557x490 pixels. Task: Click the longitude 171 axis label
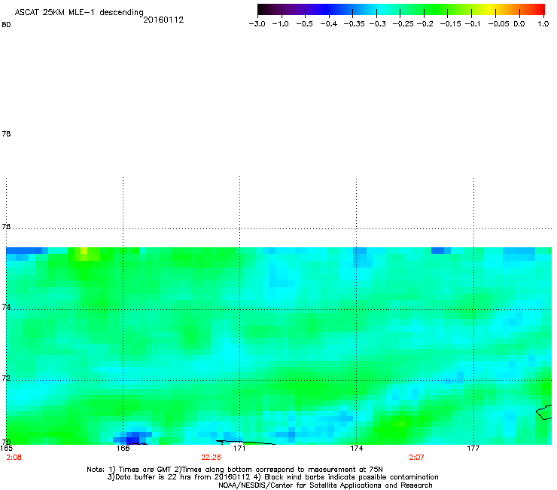[x=240, y=449]
